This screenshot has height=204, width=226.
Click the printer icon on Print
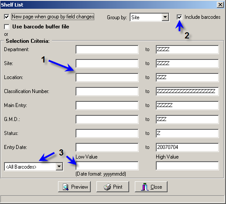(x=107, y=187)
